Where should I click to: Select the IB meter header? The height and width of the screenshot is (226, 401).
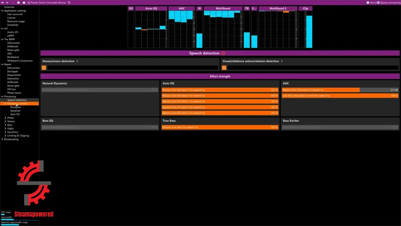pyautogui.click(x=199, y=8)
